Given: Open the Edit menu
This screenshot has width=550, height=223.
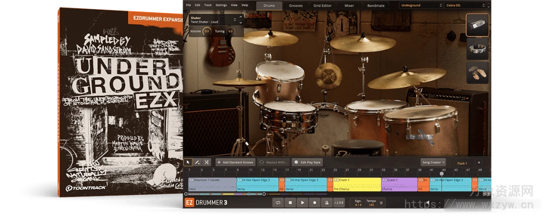Looking at the screenshot, I should [198, 5].
